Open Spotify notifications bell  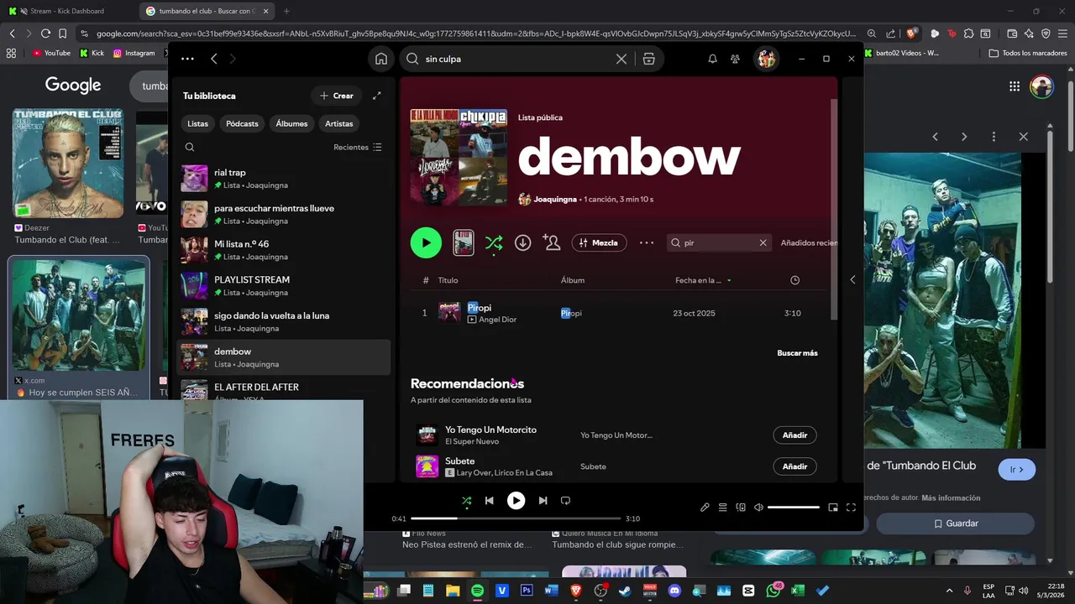click(712, 59)
